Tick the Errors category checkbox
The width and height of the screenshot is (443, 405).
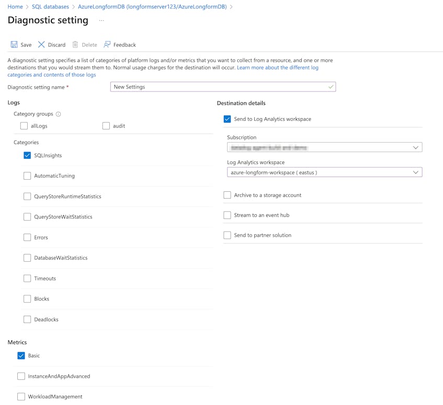point(27,237)
